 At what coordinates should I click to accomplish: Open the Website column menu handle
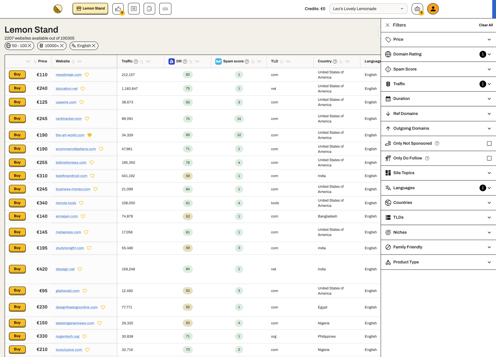point(79,62)
